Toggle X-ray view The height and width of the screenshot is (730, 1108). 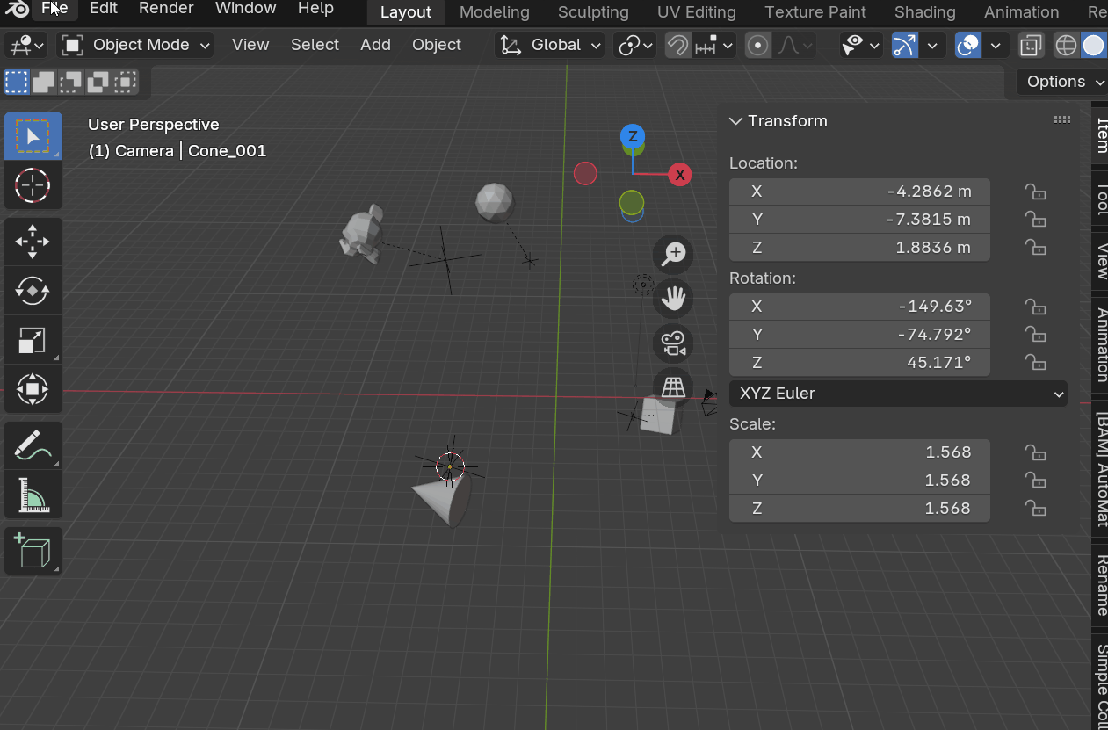coord(1031,45)
